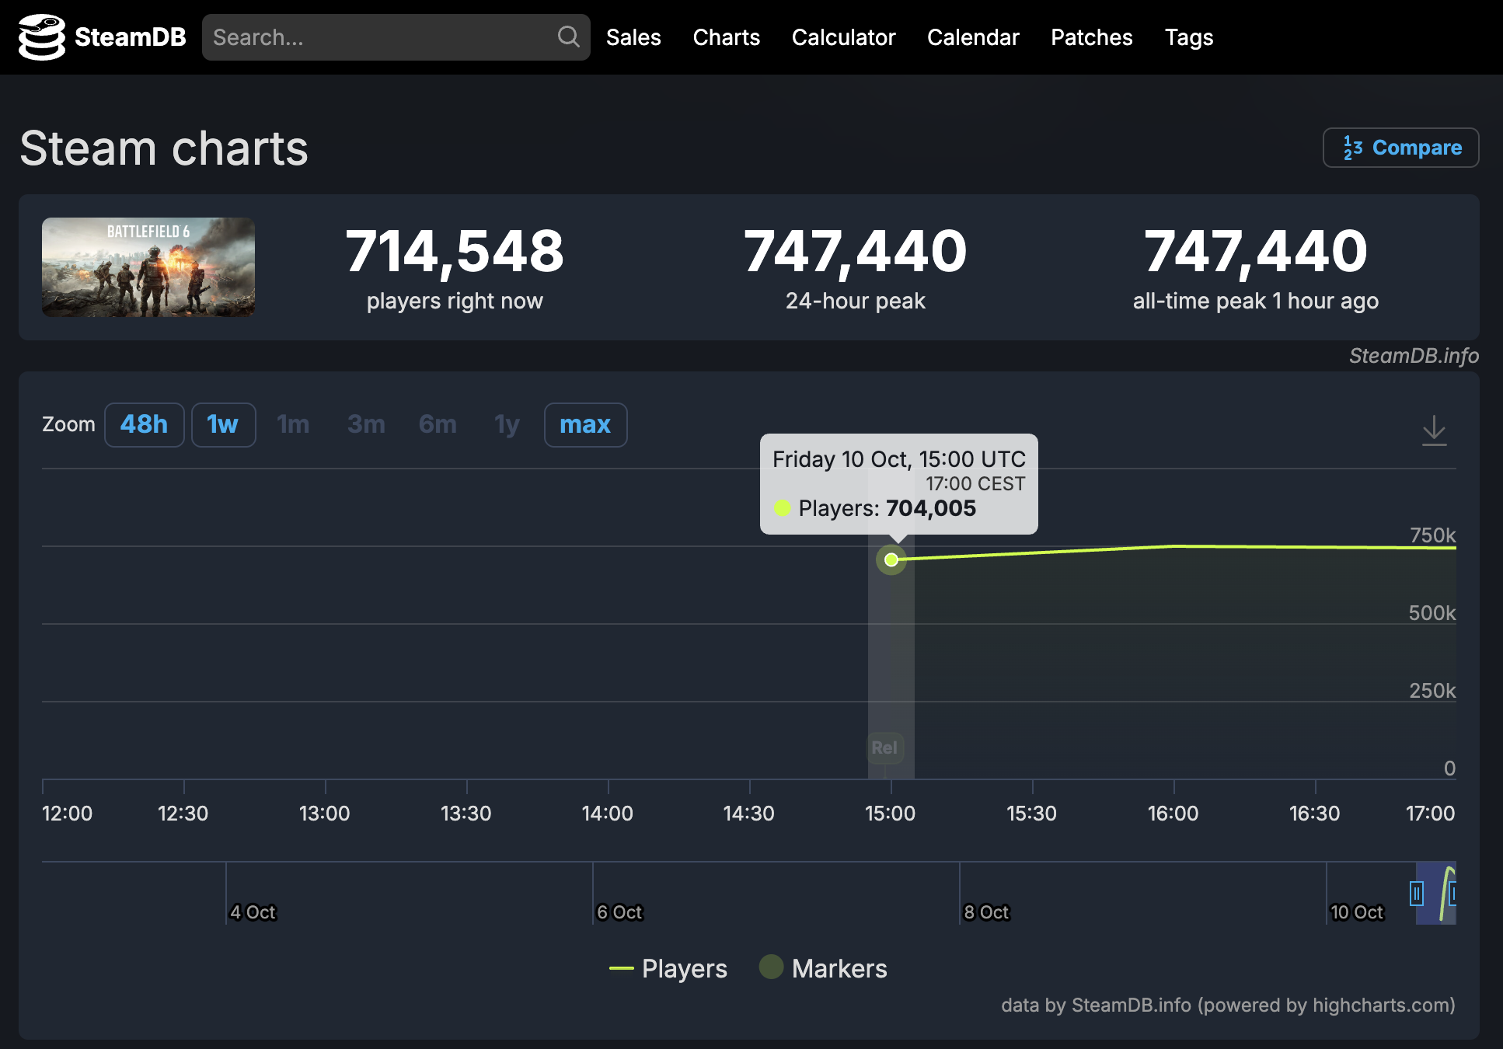Grab the left navigator range handle

[x=1417, y=894]
